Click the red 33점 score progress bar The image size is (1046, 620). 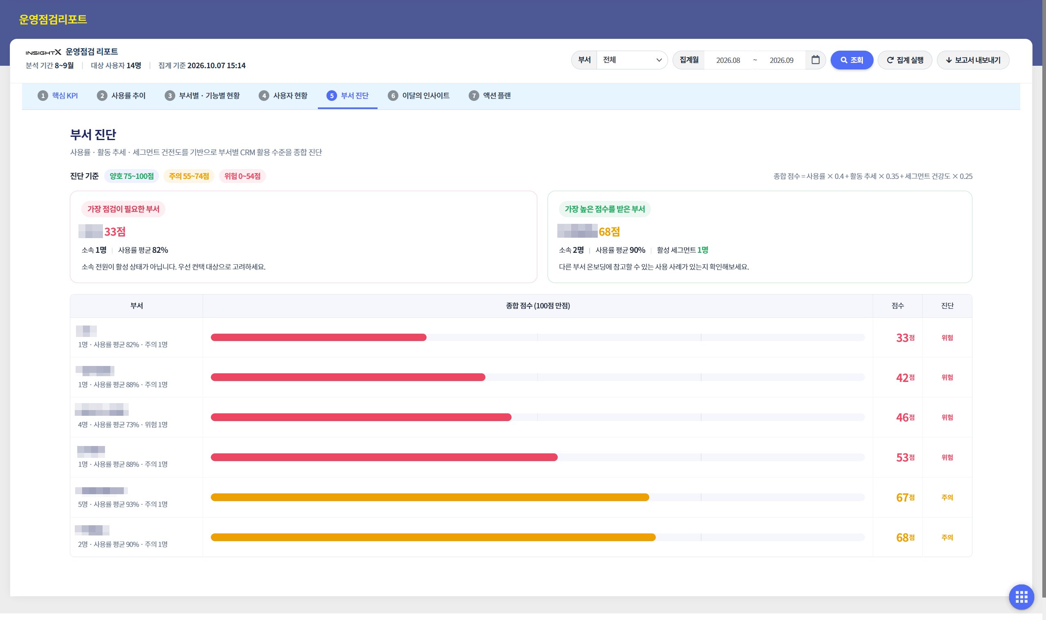pyautogui.click(x=318, y=337)
